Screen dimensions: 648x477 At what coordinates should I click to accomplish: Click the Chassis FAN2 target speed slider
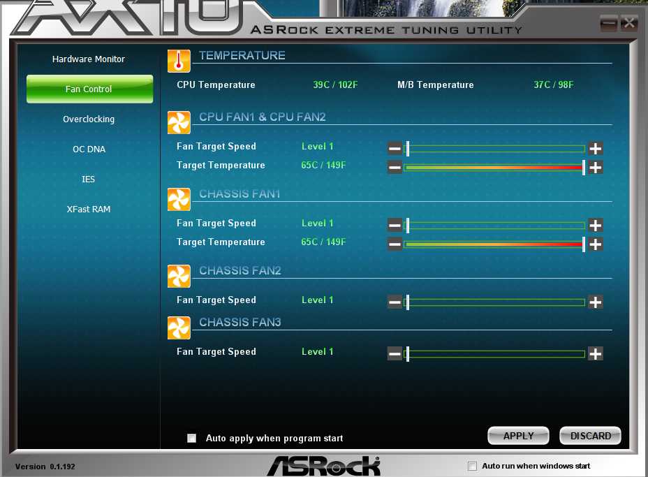pos(494,302)
